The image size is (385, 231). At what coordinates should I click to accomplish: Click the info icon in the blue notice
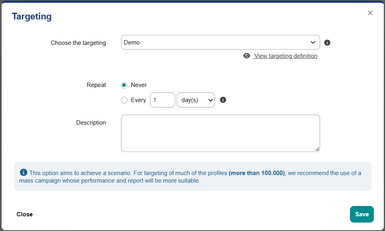pos(23,172)
